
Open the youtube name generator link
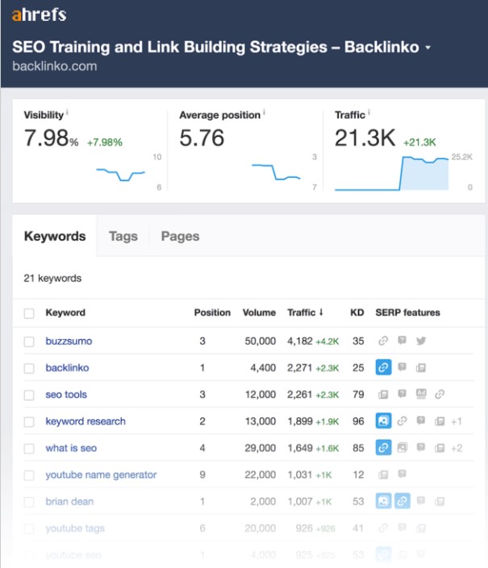pos(101,475)
